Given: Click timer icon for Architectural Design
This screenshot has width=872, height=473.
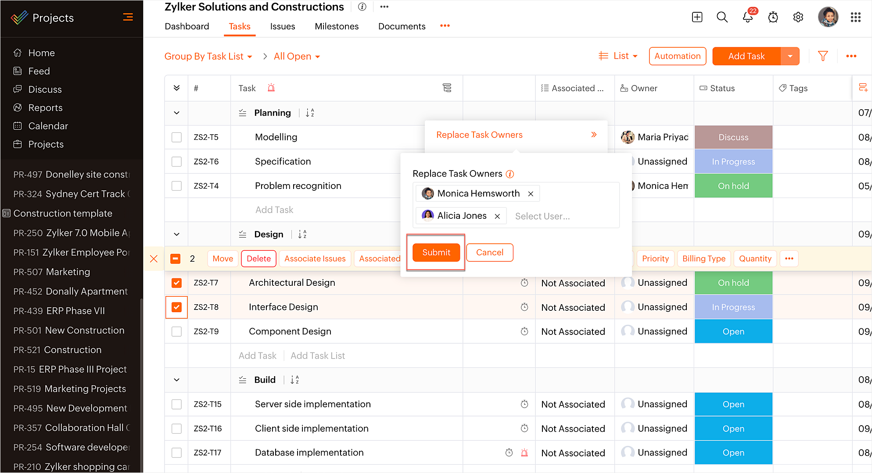Looking at the screenshot, I should [x=524, y=283].
